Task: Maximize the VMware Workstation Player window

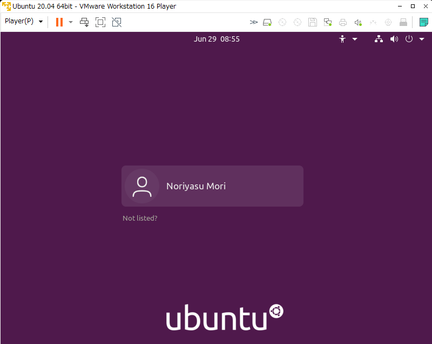Action: coord(413,6)
